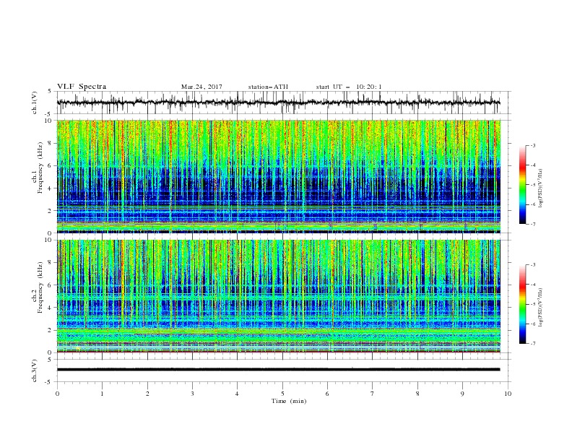
Task: Click time axis tick label "10"
Action: pyautogui.click(x=508, y=394)
